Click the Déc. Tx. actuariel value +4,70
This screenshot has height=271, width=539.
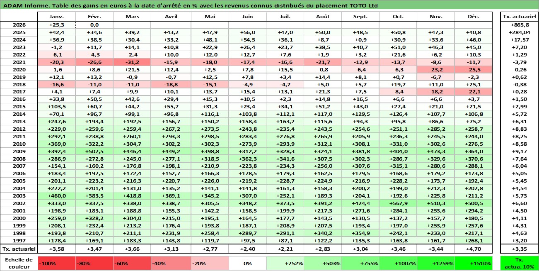[473, 249]
